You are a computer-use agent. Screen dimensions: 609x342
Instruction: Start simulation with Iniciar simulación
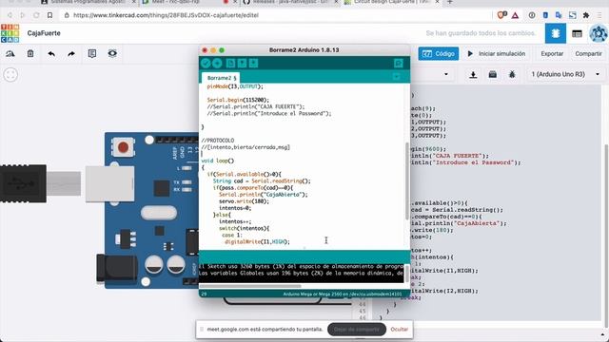497,53
